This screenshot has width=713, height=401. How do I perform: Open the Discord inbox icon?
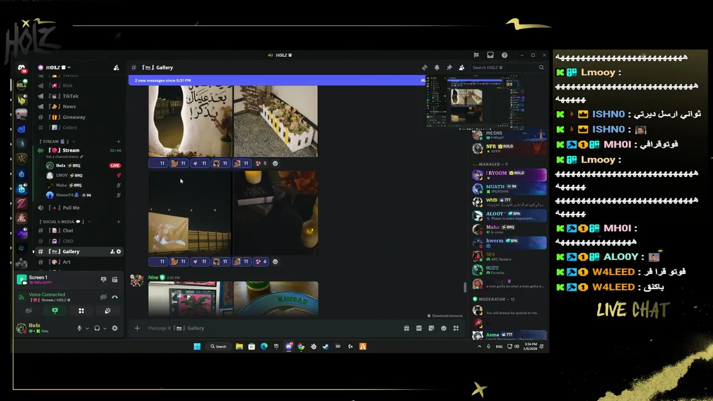pyautogui.click(x=490, y=55)
